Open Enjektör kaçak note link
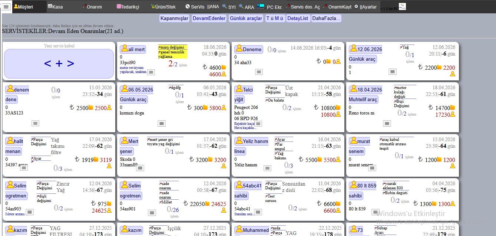The image size is (496, 236). coord(245,123)
